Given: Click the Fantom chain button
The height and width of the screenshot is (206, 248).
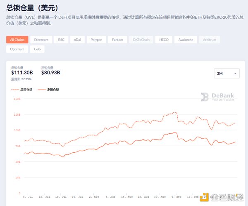Looking at the screenshot, I should [118, 40].
